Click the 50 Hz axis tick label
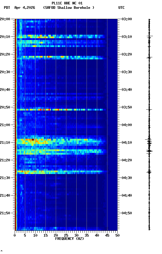This screenshot has width=162, height=254. coord(118,235)
